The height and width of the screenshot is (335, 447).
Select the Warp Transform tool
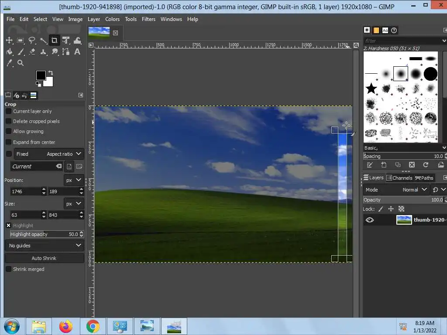click(x=77, y=40)
